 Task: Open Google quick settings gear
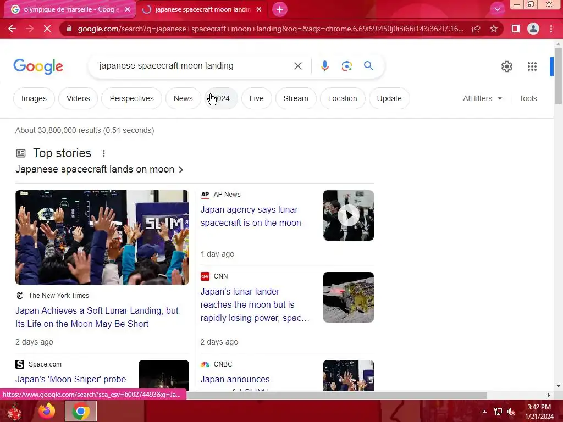click(x=506, y=66)
